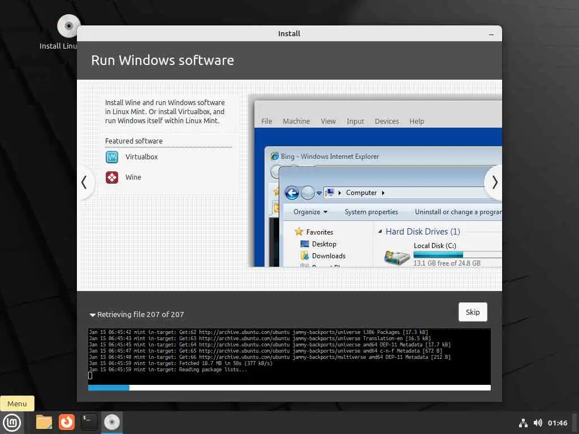The image size is (579, 434).
Task: Click the installer log terminal output
Action: tap(289, 356)
